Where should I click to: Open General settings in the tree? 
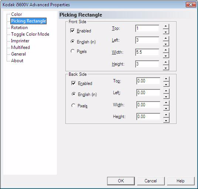tap(18, 54)
